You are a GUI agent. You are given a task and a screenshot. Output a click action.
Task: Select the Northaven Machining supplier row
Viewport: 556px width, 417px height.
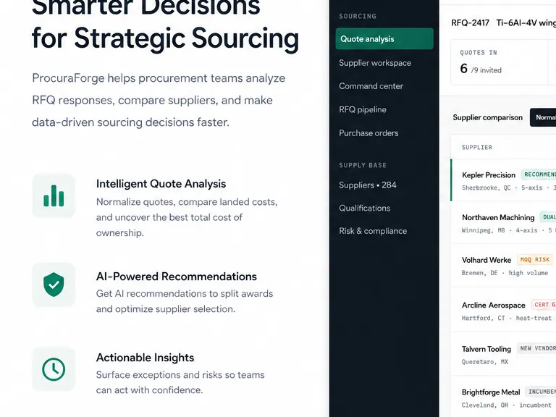503,223
